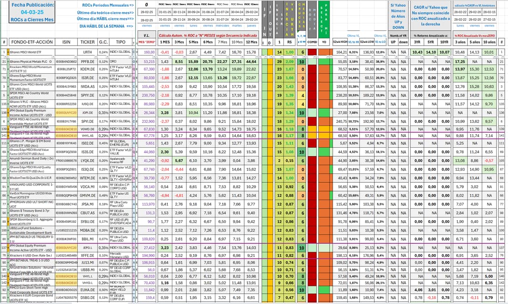Select the green YO cell in the PPFB.DE row
Image resolution: width=508 pixels, height=304 pixels.
click(324, 62)
